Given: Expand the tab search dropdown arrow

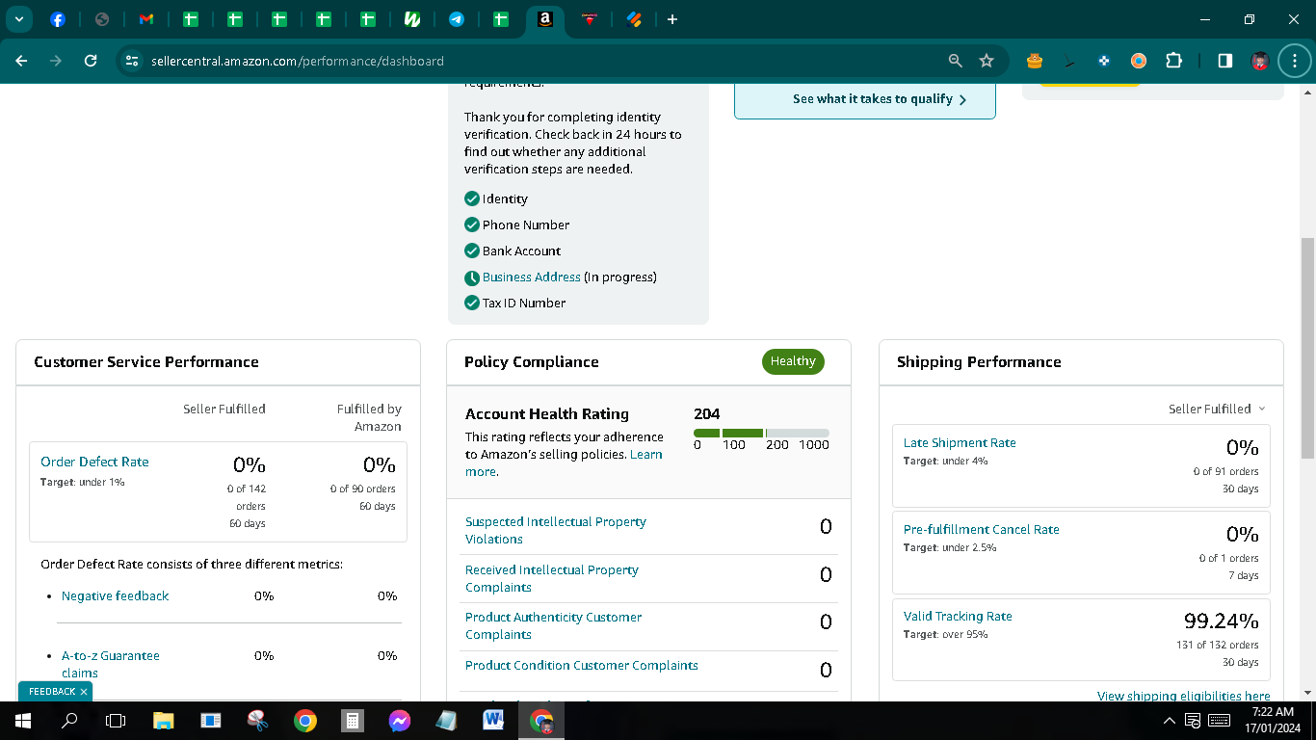Looking at the screenshot, I should coord(18,19).
